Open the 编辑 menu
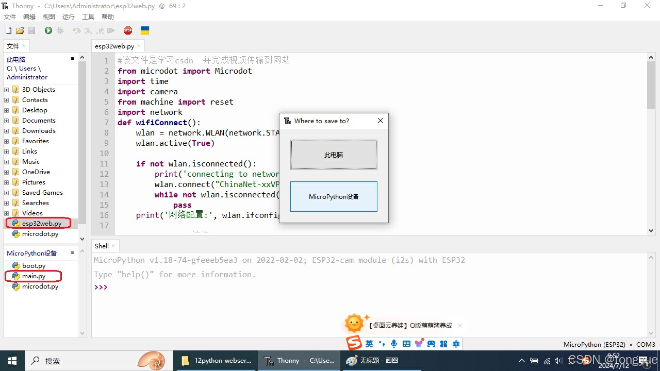660x371 pixels. point(29,17)
